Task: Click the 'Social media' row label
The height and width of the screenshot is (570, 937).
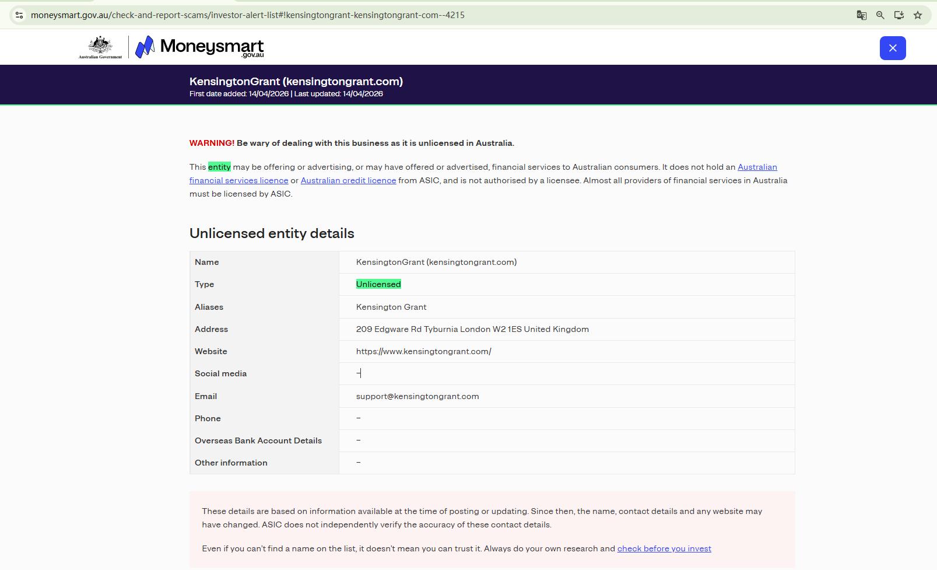Action: coord(220,373)
